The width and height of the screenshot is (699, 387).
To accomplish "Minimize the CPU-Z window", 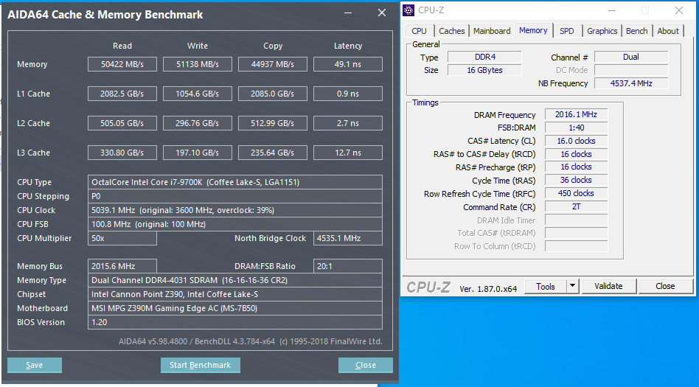I will pos(612,10).
